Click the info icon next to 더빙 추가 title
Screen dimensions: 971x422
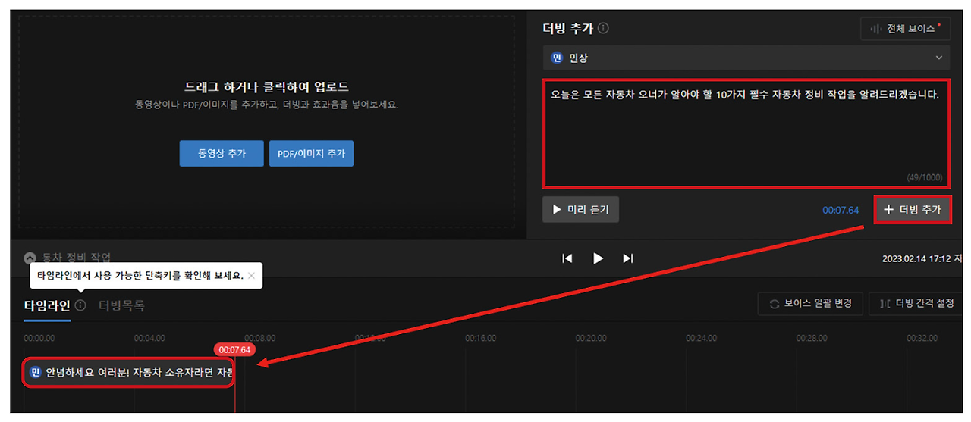pos(604,28)
